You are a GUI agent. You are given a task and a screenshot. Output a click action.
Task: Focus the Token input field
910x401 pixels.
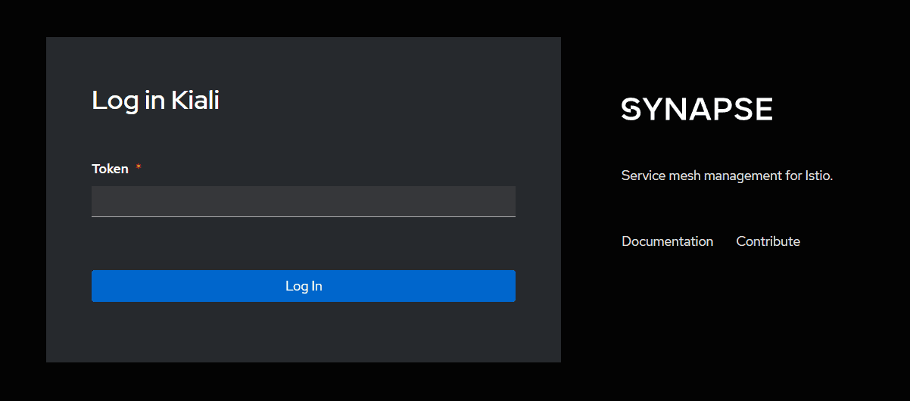(303, 201)
